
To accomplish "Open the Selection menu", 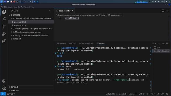I will pos(10,7).
